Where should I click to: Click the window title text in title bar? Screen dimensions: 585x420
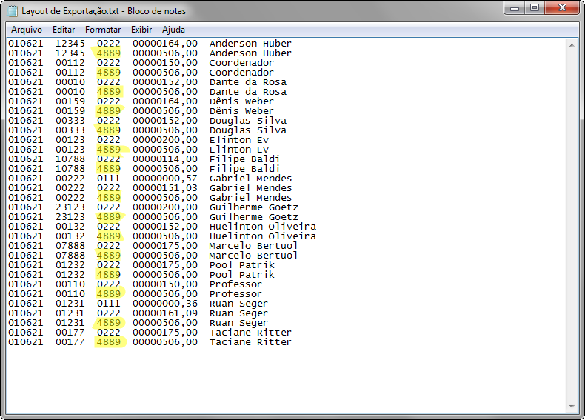click(x=104, y=11)
